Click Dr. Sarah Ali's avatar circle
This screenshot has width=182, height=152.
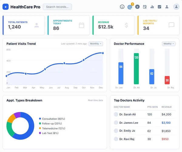116,114
